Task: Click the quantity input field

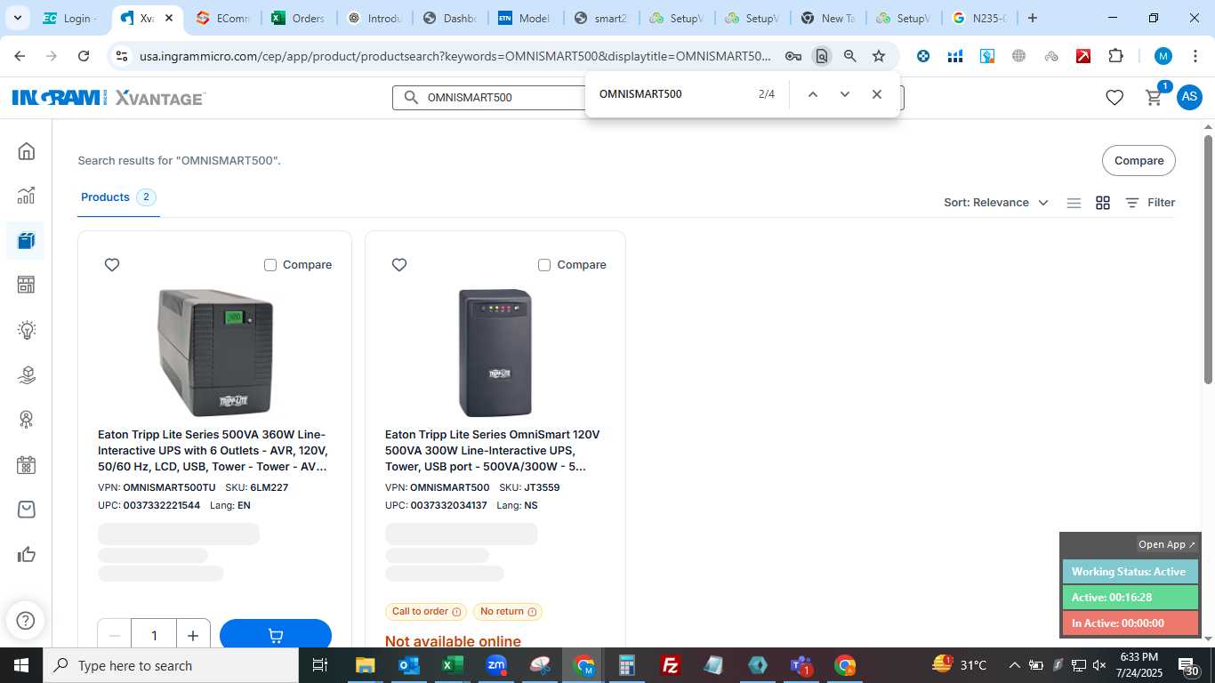Action: (154, 635)
